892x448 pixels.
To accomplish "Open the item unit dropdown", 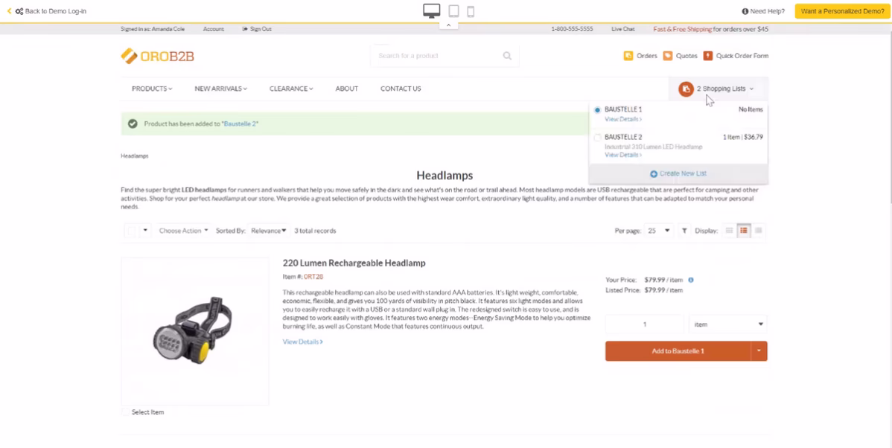I will coord(727,324).
